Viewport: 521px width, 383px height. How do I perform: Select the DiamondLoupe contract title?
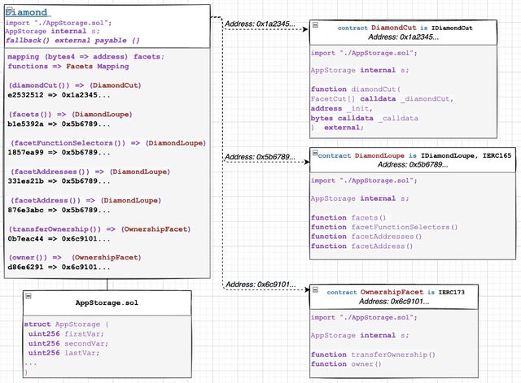coord(415,155)
